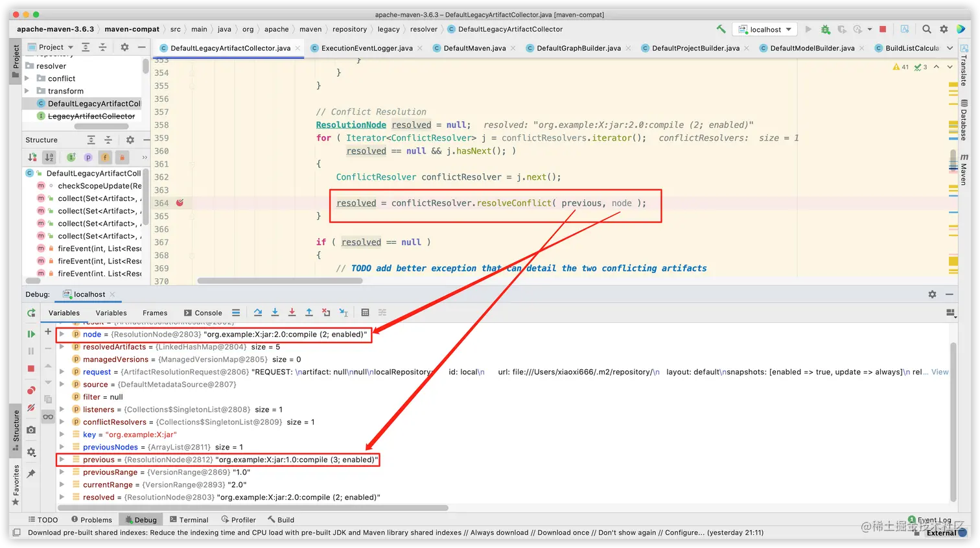This screenshot has height=548, width=980.
Task: Open Evaluate Expression calculator icon
Action: (365, 313)
